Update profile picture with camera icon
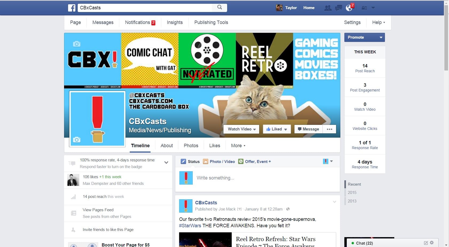Viewport: 449px width, 247px height. [77, 140]
